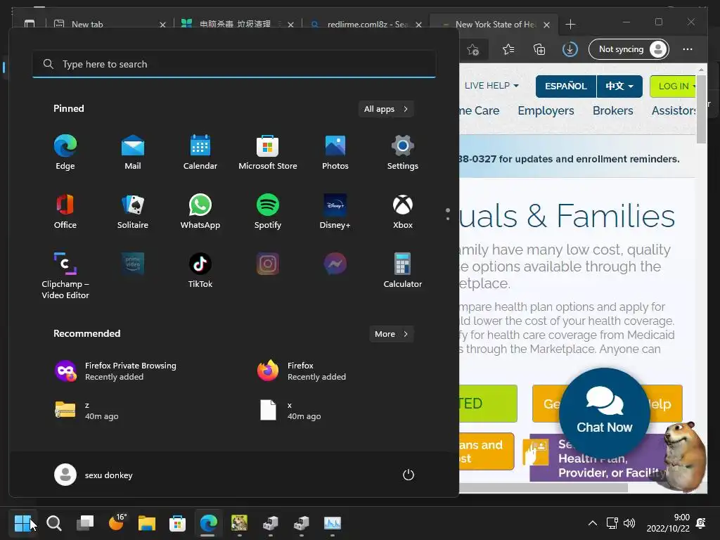The height and width of the screenshot is (540, 720).
Task: Open Edge Favorites star list
Action: [508, 49]
